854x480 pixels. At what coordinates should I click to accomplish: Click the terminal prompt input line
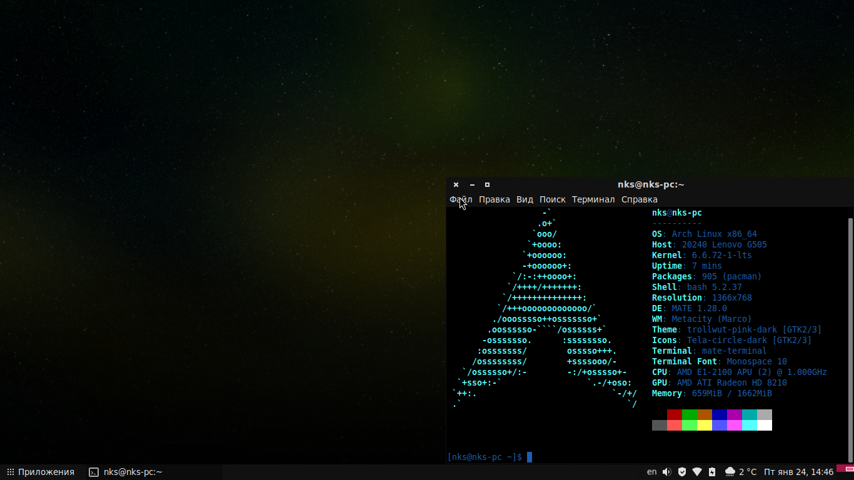[647, 457]
